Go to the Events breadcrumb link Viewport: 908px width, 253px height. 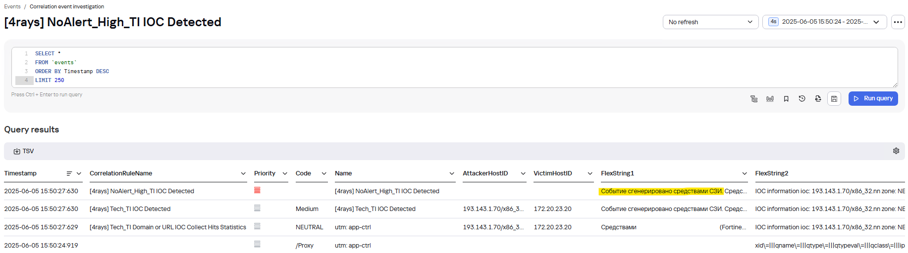point(12,7)
